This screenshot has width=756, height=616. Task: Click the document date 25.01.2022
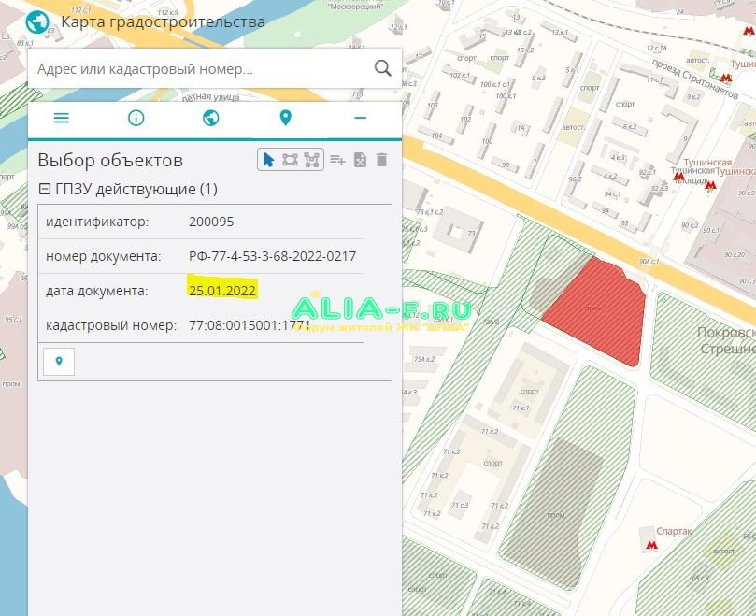222,291
